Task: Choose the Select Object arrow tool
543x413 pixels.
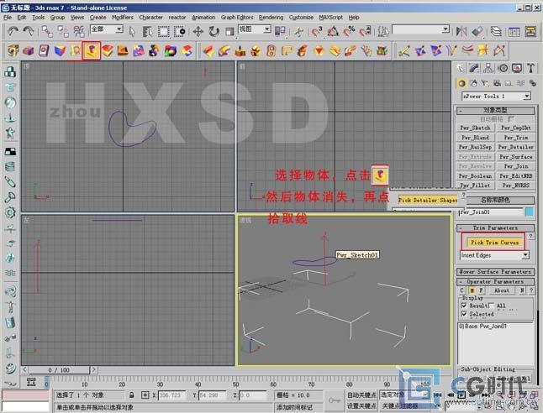Action: pos(132,32)
